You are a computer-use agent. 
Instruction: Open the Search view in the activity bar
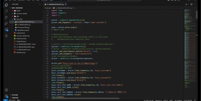point(6,11)
